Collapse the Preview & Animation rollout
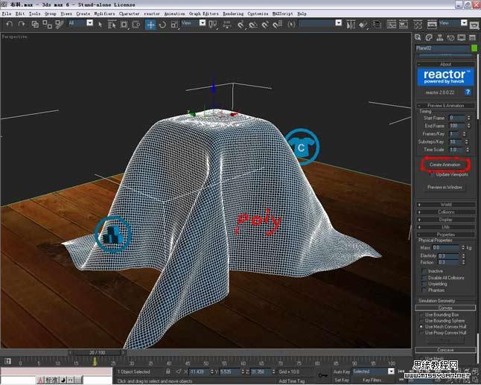Screen dimensions: 481x385 [x=446, y=106]
